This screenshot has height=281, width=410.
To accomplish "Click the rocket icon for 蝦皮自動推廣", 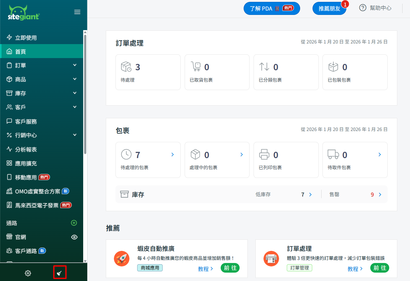I will pos(122,259).
